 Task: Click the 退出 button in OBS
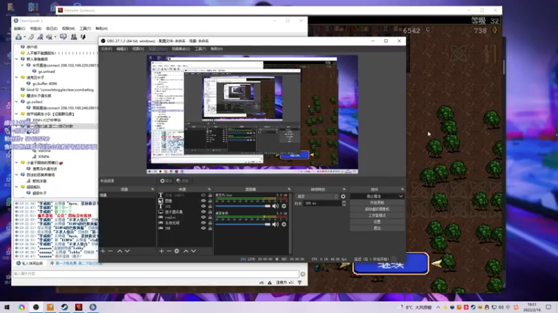377,228
